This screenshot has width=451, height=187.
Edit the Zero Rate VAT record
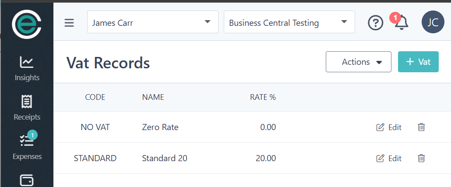pyautogui.click(x=389, y=127)
